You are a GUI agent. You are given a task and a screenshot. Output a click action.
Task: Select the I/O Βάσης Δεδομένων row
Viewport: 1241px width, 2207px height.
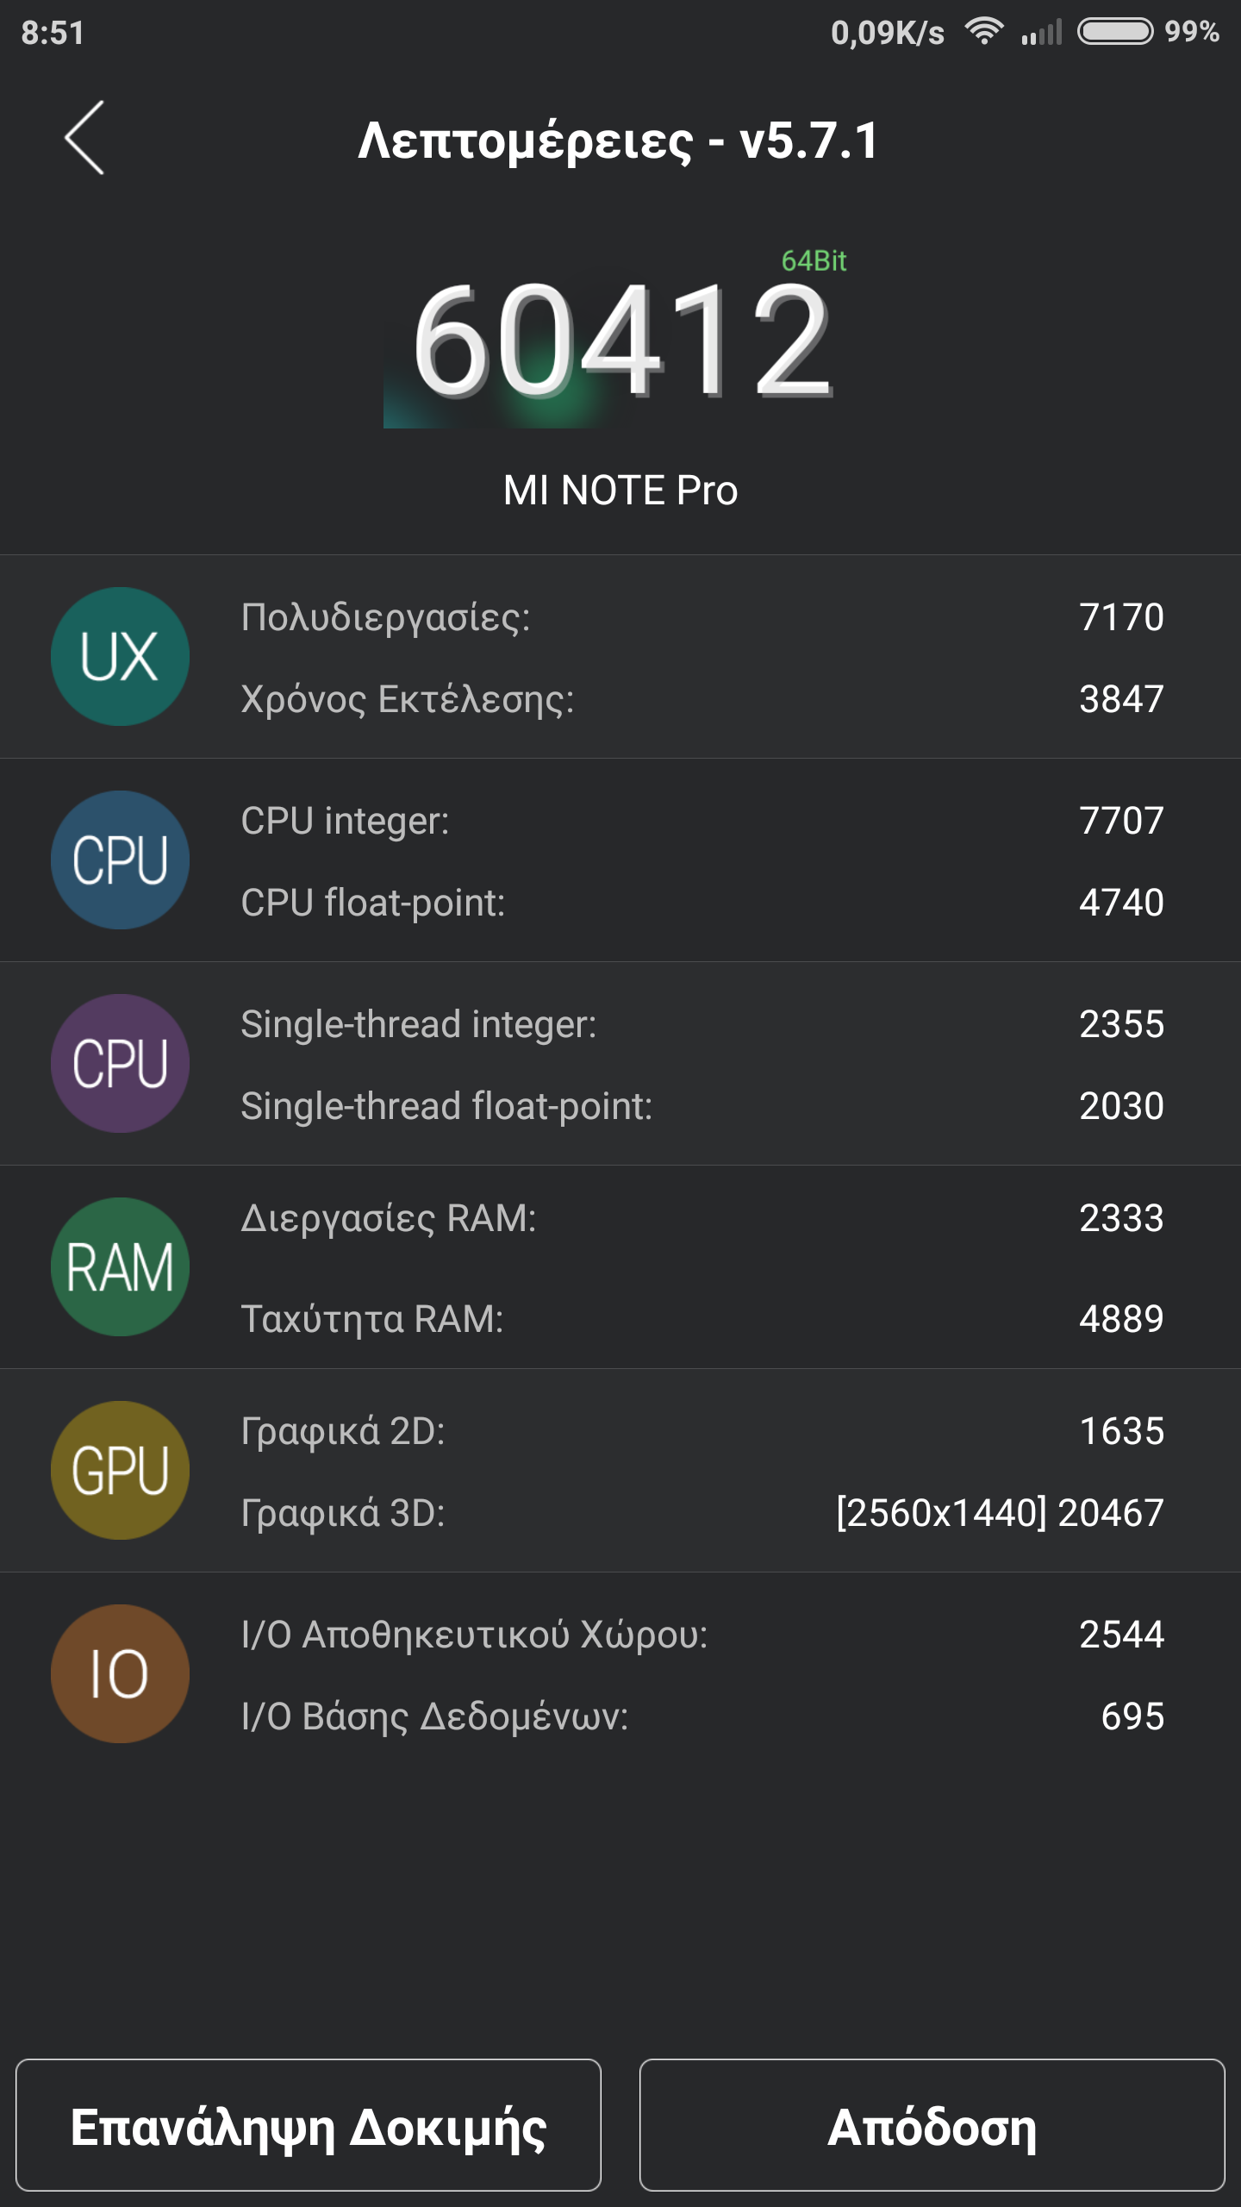(702, 1716)
